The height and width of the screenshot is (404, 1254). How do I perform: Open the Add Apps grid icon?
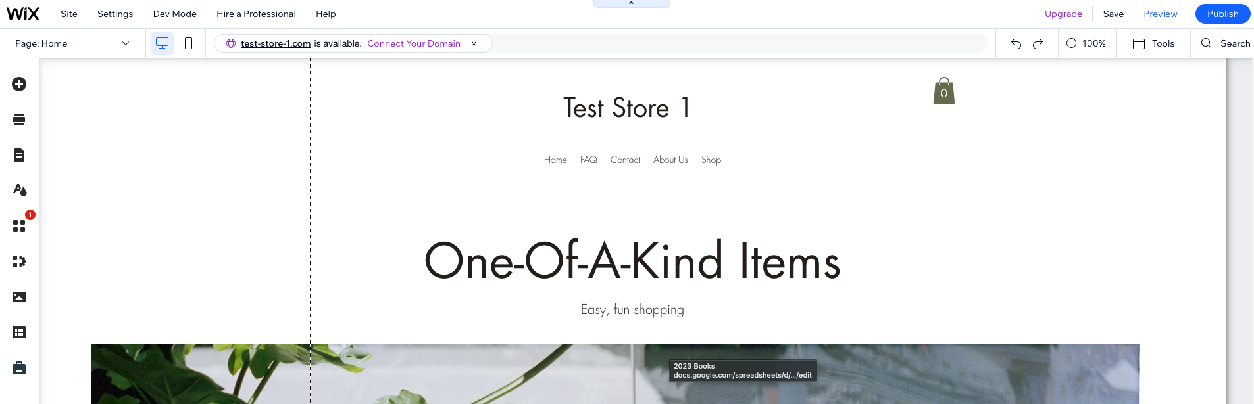(19, 226)
